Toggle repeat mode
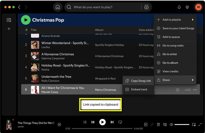This screenshot has height=133, width=205. (x=120, y=122)
